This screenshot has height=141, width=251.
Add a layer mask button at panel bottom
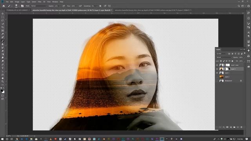coord(227,127)
